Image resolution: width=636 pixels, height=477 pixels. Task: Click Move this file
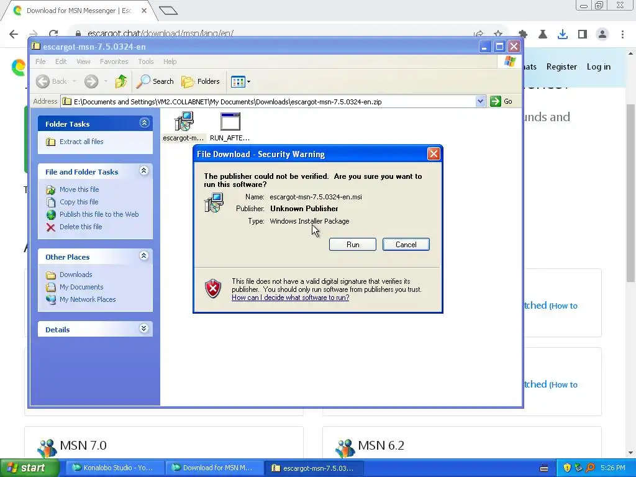[79, 189]
